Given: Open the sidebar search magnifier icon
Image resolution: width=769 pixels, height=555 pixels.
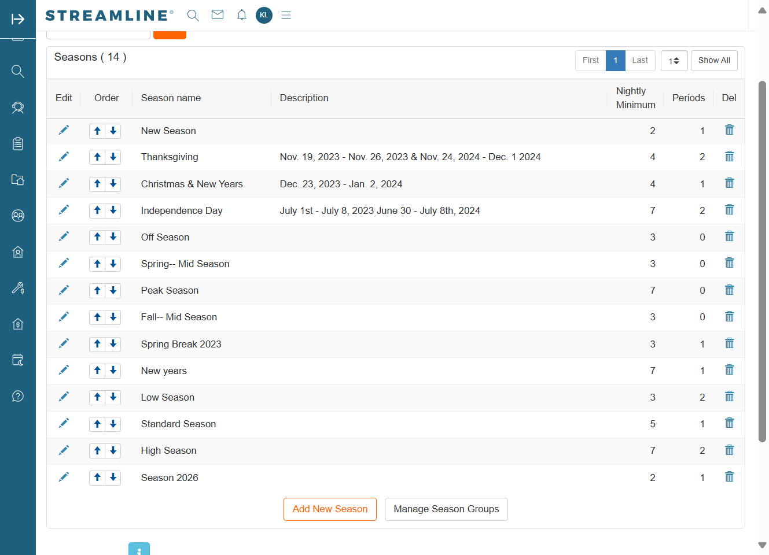Looking at the screenshot, I should pos(18,71).
